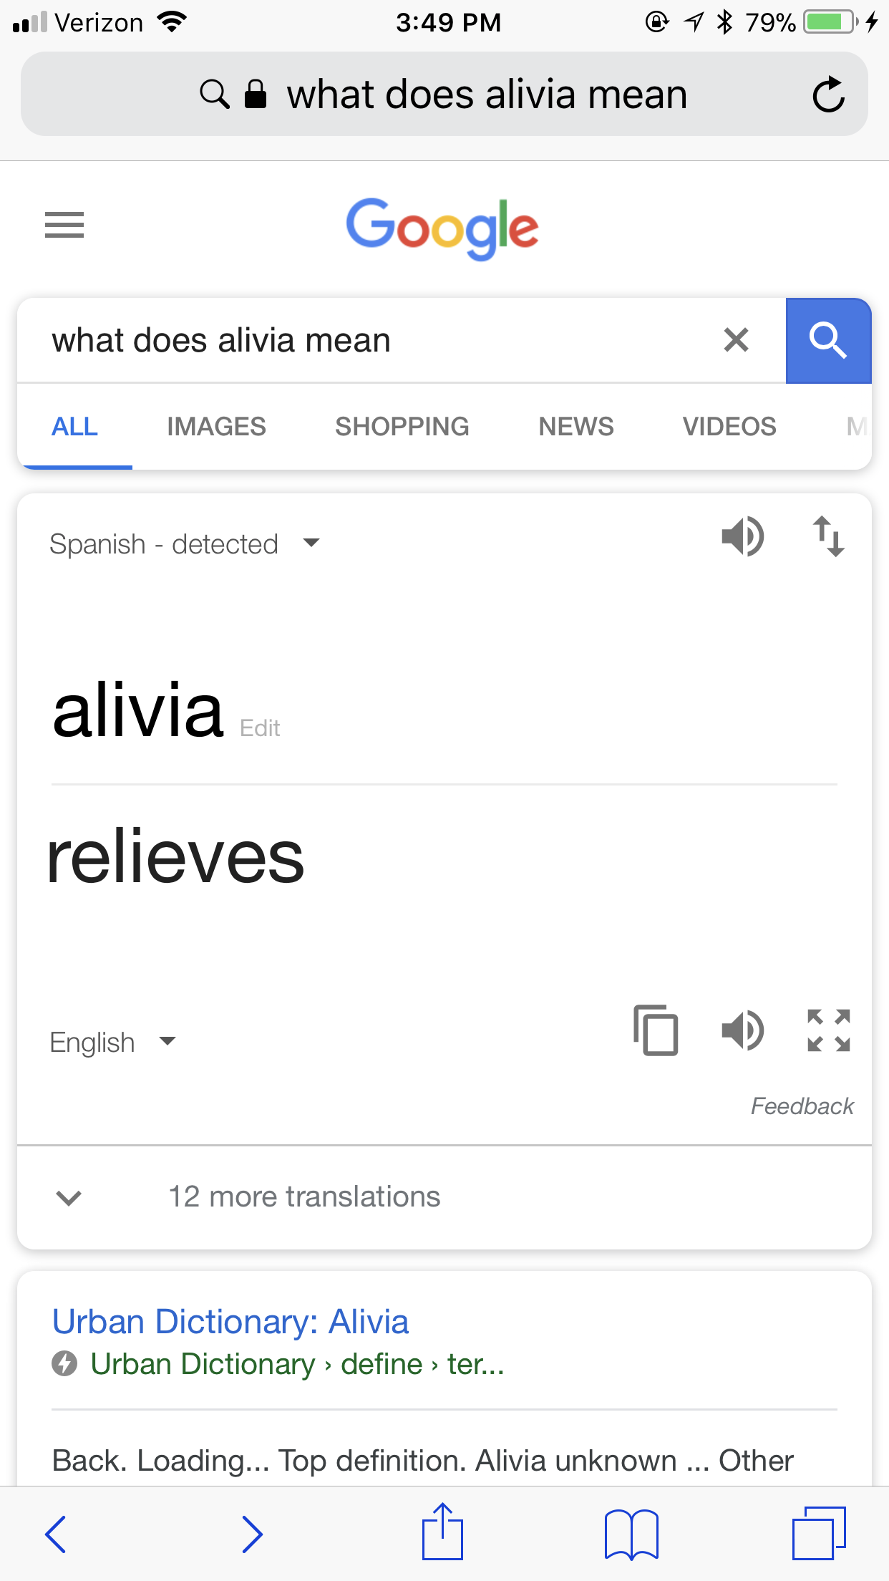Image resolution: width=889 pixels, height=1581 pixels.
Task: Open the English target language dropdown
Action: coord(112,1043)
